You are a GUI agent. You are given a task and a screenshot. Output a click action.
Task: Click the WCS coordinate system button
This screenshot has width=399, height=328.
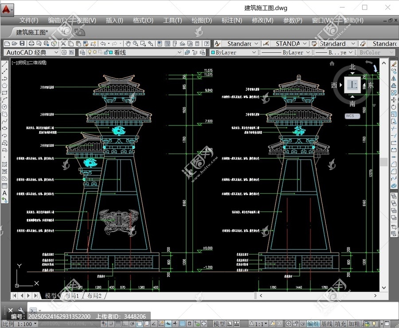tap(352, 116)
